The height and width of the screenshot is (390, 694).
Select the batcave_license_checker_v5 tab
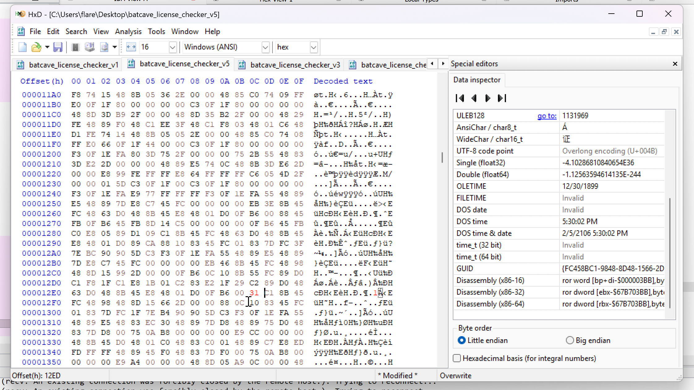click(178, 64)
